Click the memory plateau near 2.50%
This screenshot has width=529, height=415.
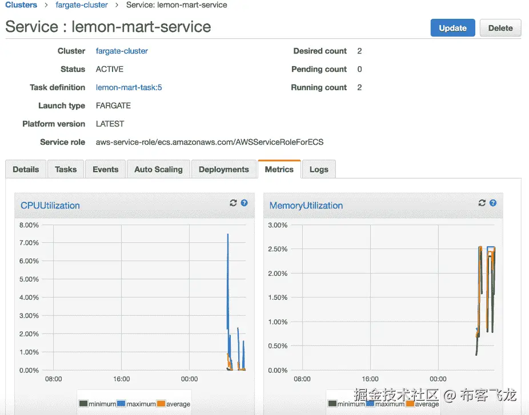click(491, 249)
